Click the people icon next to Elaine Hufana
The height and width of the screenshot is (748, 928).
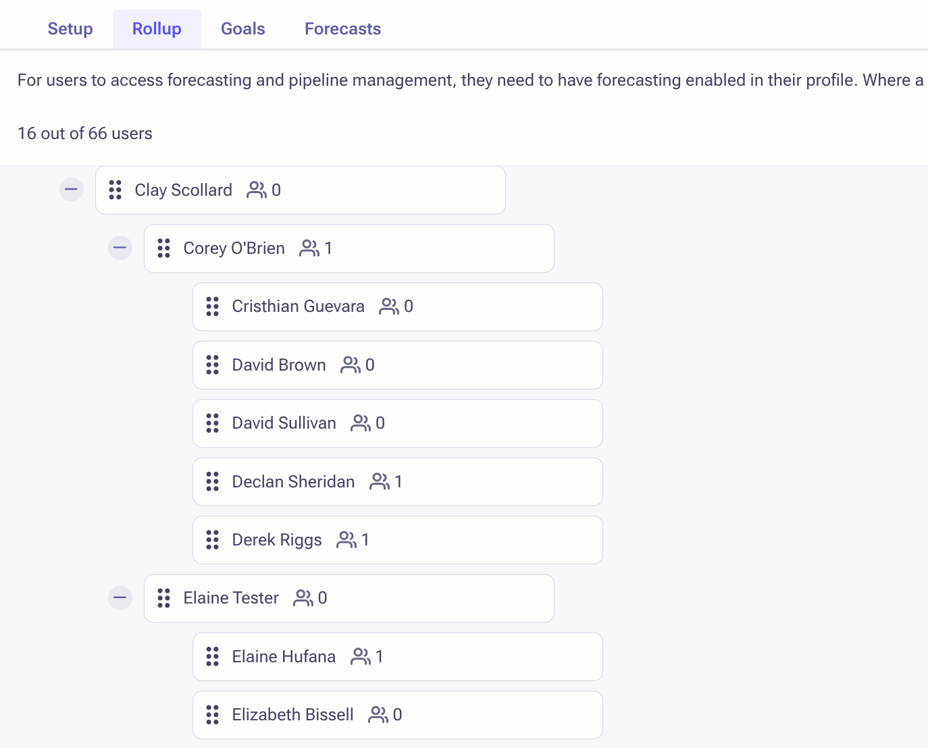click(361, 656)
